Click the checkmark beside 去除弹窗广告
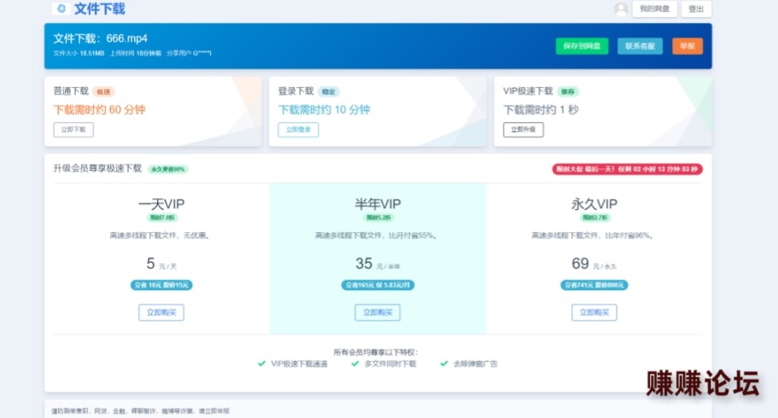 (x=444, y=363)
